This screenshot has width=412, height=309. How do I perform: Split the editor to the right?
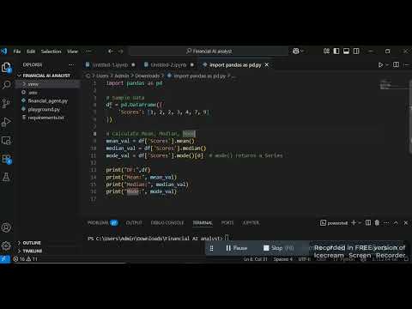pyautogui.click(x=396, y=64)
